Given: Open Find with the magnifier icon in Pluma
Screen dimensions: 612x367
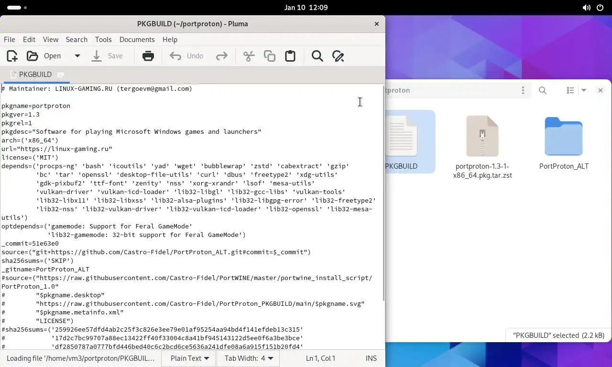Looking at the screenshot, I should click(317, 56).
